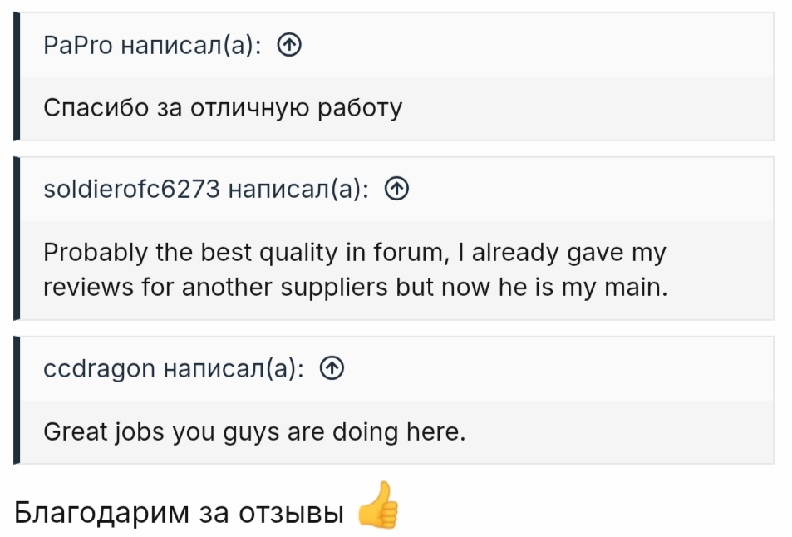Click the quote "Great jobs you guys are doing here."
The width and height of the screenshot is (792, 537).
pos(253,432)
